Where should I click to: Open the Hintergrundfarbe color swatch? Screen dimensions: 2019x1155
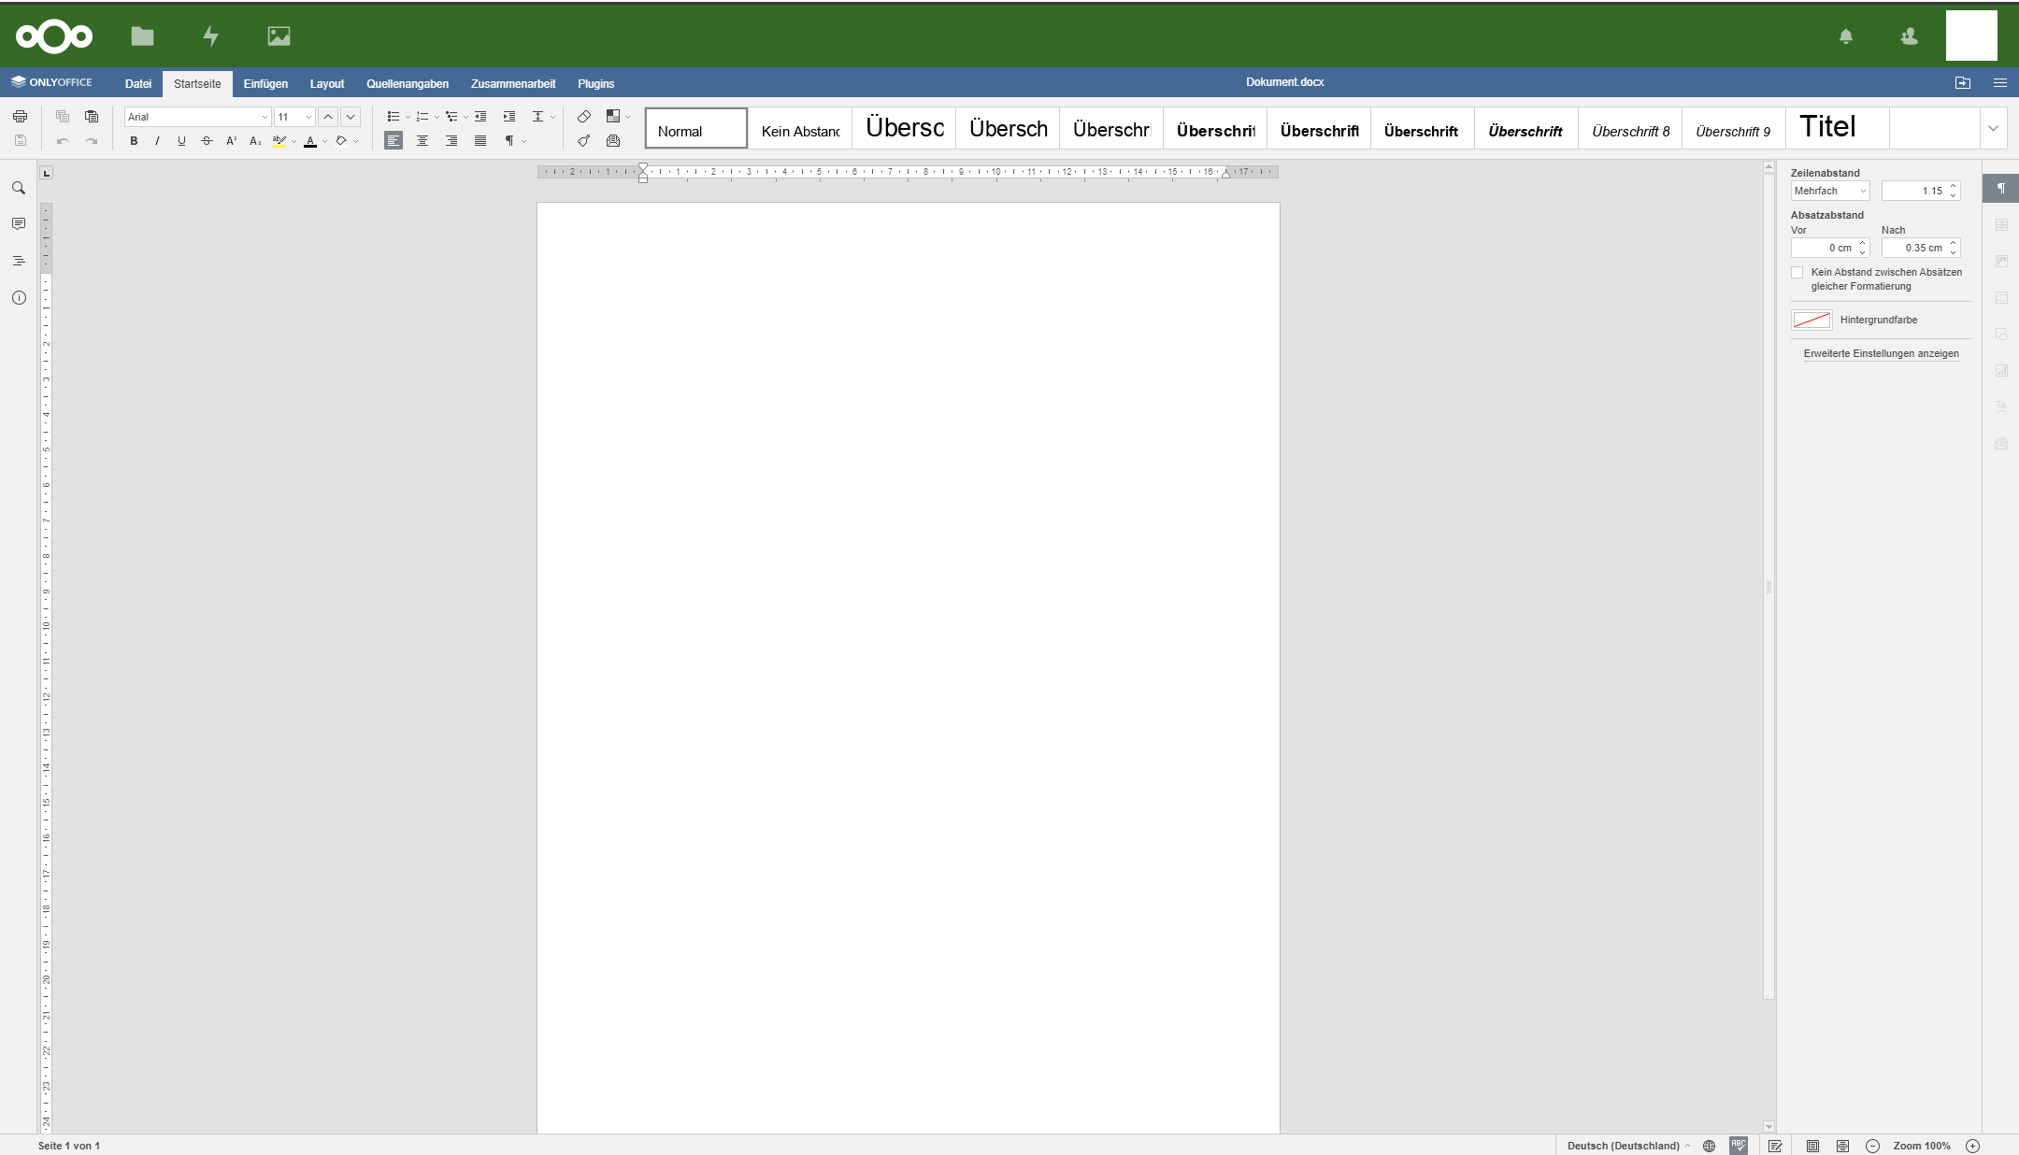[1811, 320]
